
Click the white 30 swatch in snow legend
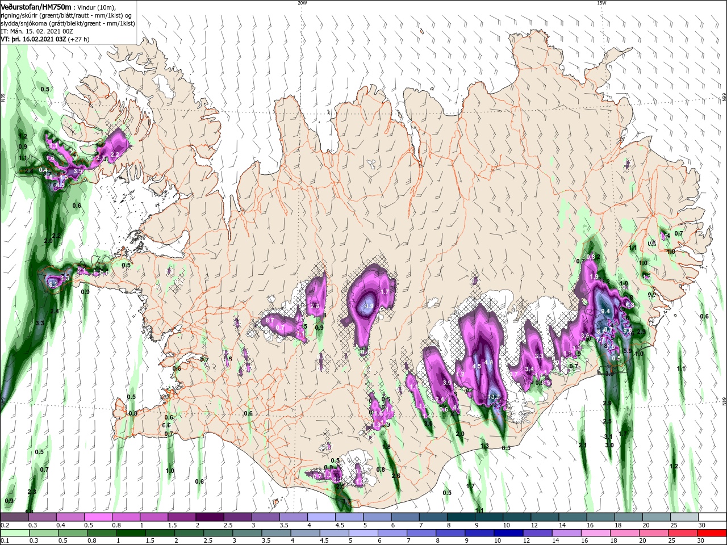712,517
